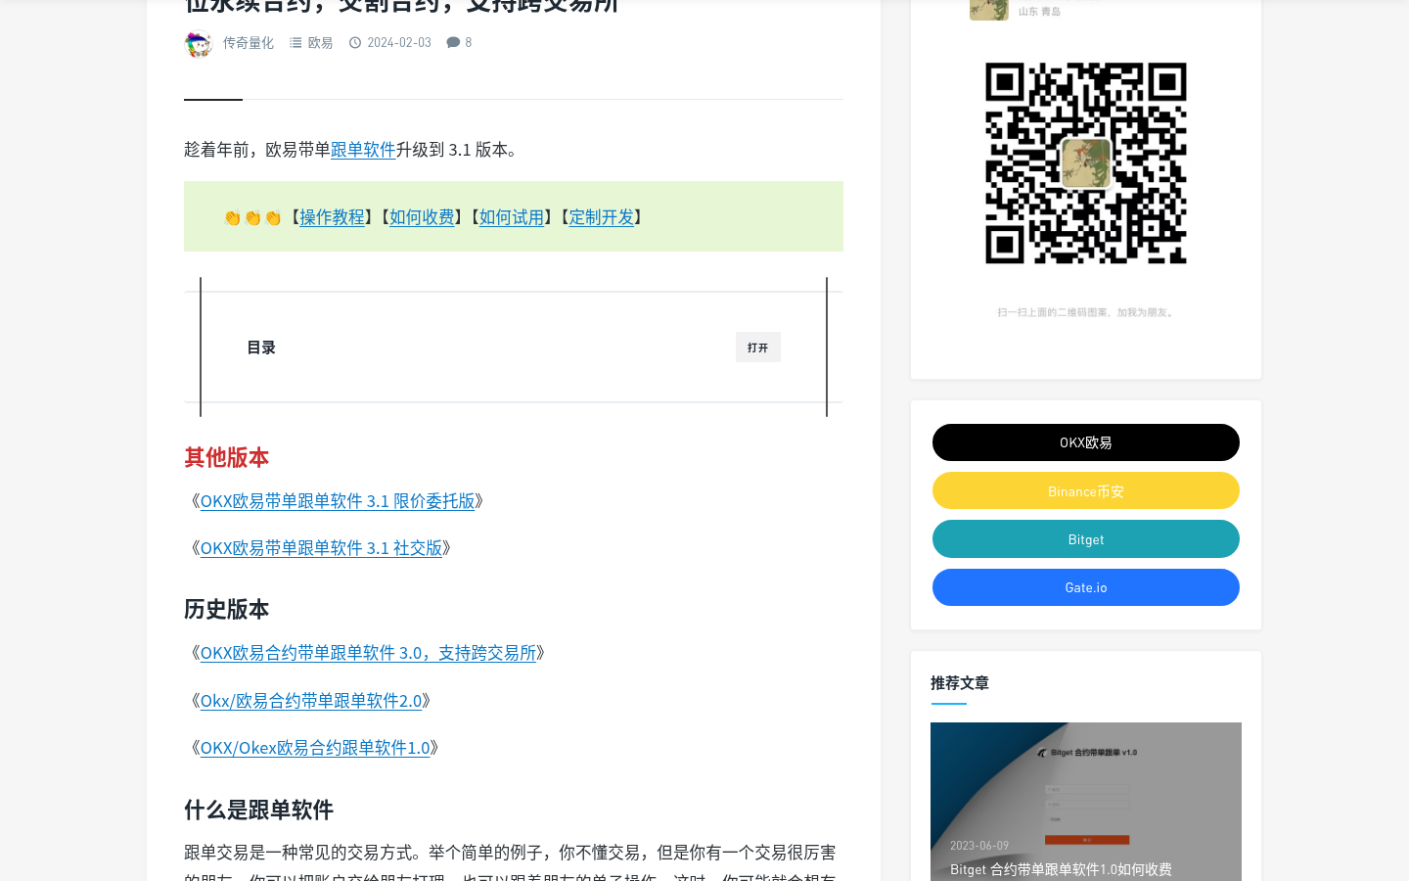Open the Bitget 合约带单跟单软件1.0 article thumbnail
The height and width of the screenshot is (881, 1409).
click(1086, 802)
